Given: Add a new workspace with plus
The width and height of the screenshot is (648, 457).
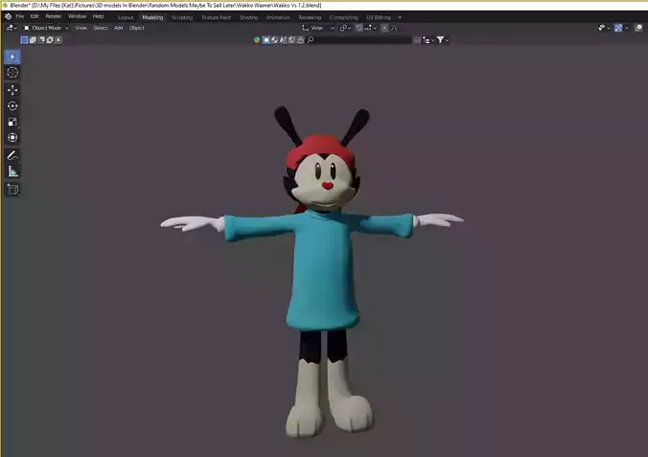Looking at the screenshot, I should (400, 17).
